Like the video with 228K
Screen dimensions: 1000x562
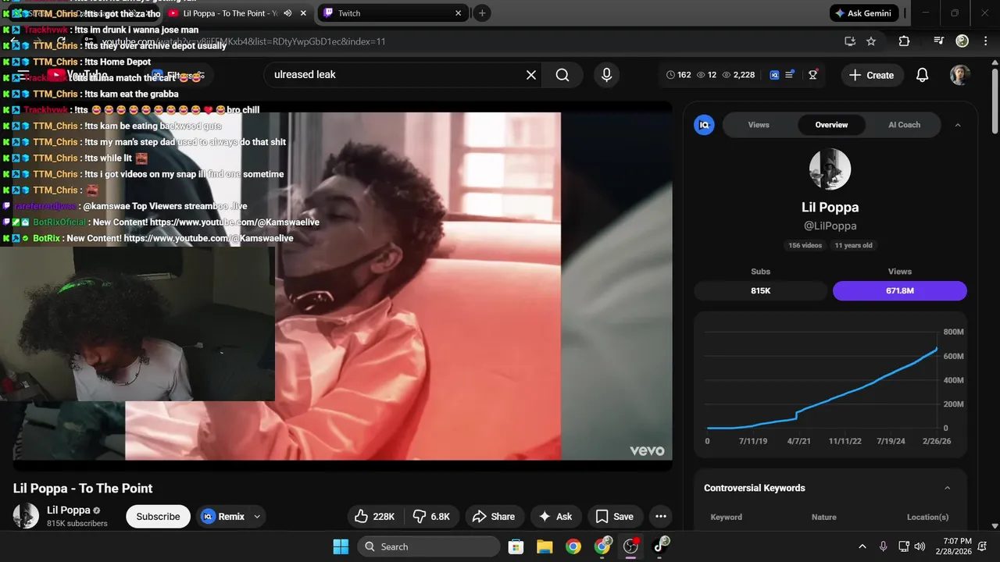(x=375, y=517)
